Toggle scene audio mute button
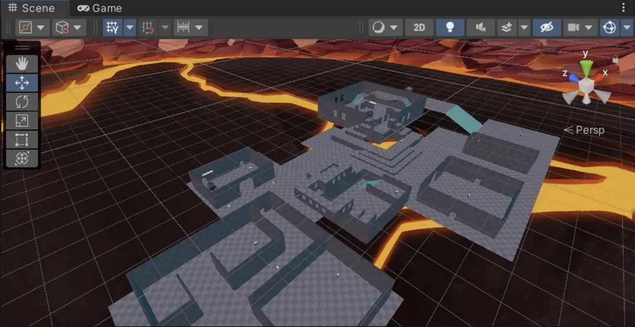Viewport: 635px width, 327px height. point(481,27)
